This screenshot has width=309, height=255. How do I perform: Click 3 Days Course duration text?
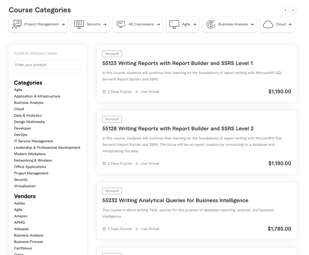coord(119,229)
